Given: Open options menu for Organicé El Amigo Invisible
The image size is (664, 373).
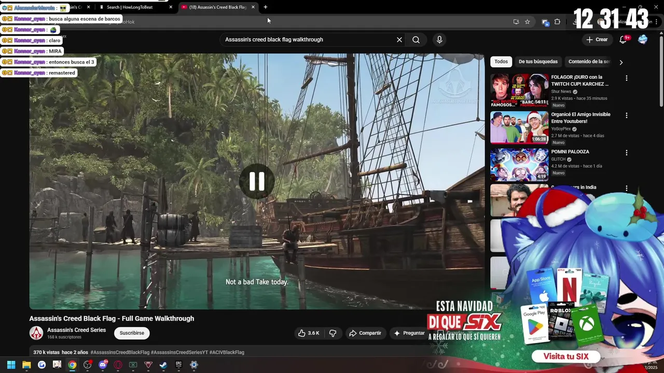Looking at the screenshot, I should (626, 116).
